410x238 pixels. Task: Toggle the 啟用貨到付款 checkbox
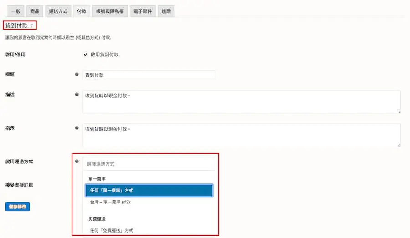86,54
